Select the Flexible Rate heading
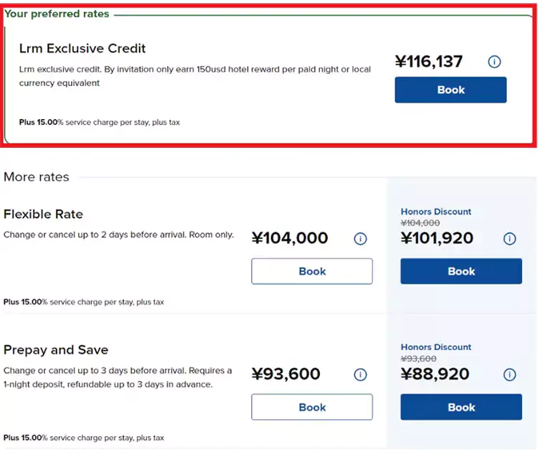538x452 pixels. (43, 214)
